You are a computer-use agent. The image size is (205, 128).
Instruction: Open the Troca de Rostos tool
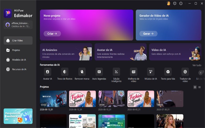[65, 72]
